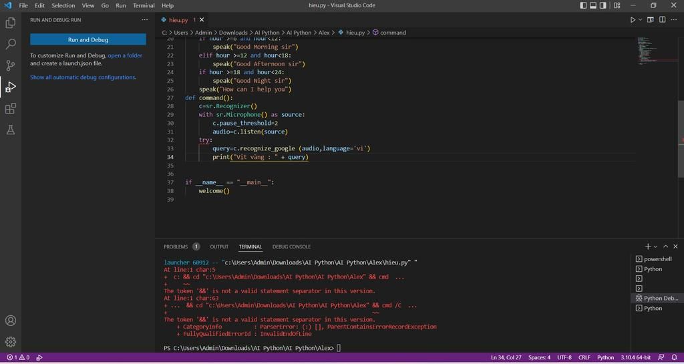Open the File menu
Image resolution: width=684 pixels, height=364 pixels.
pos(23,5)
